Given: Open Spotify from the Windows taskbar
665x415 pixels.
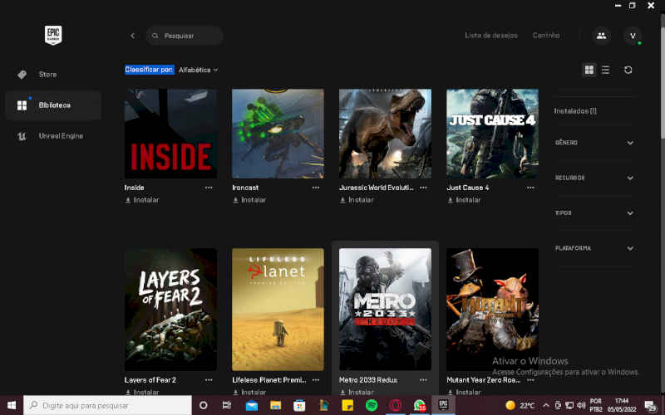Looking at the screenshot, I should [372, 405].
